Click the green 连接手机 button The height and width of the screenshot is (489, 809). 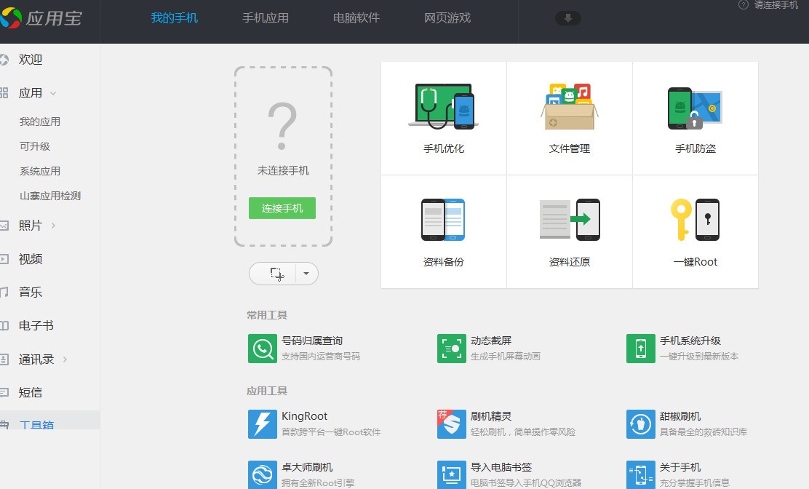click(282, 208)
